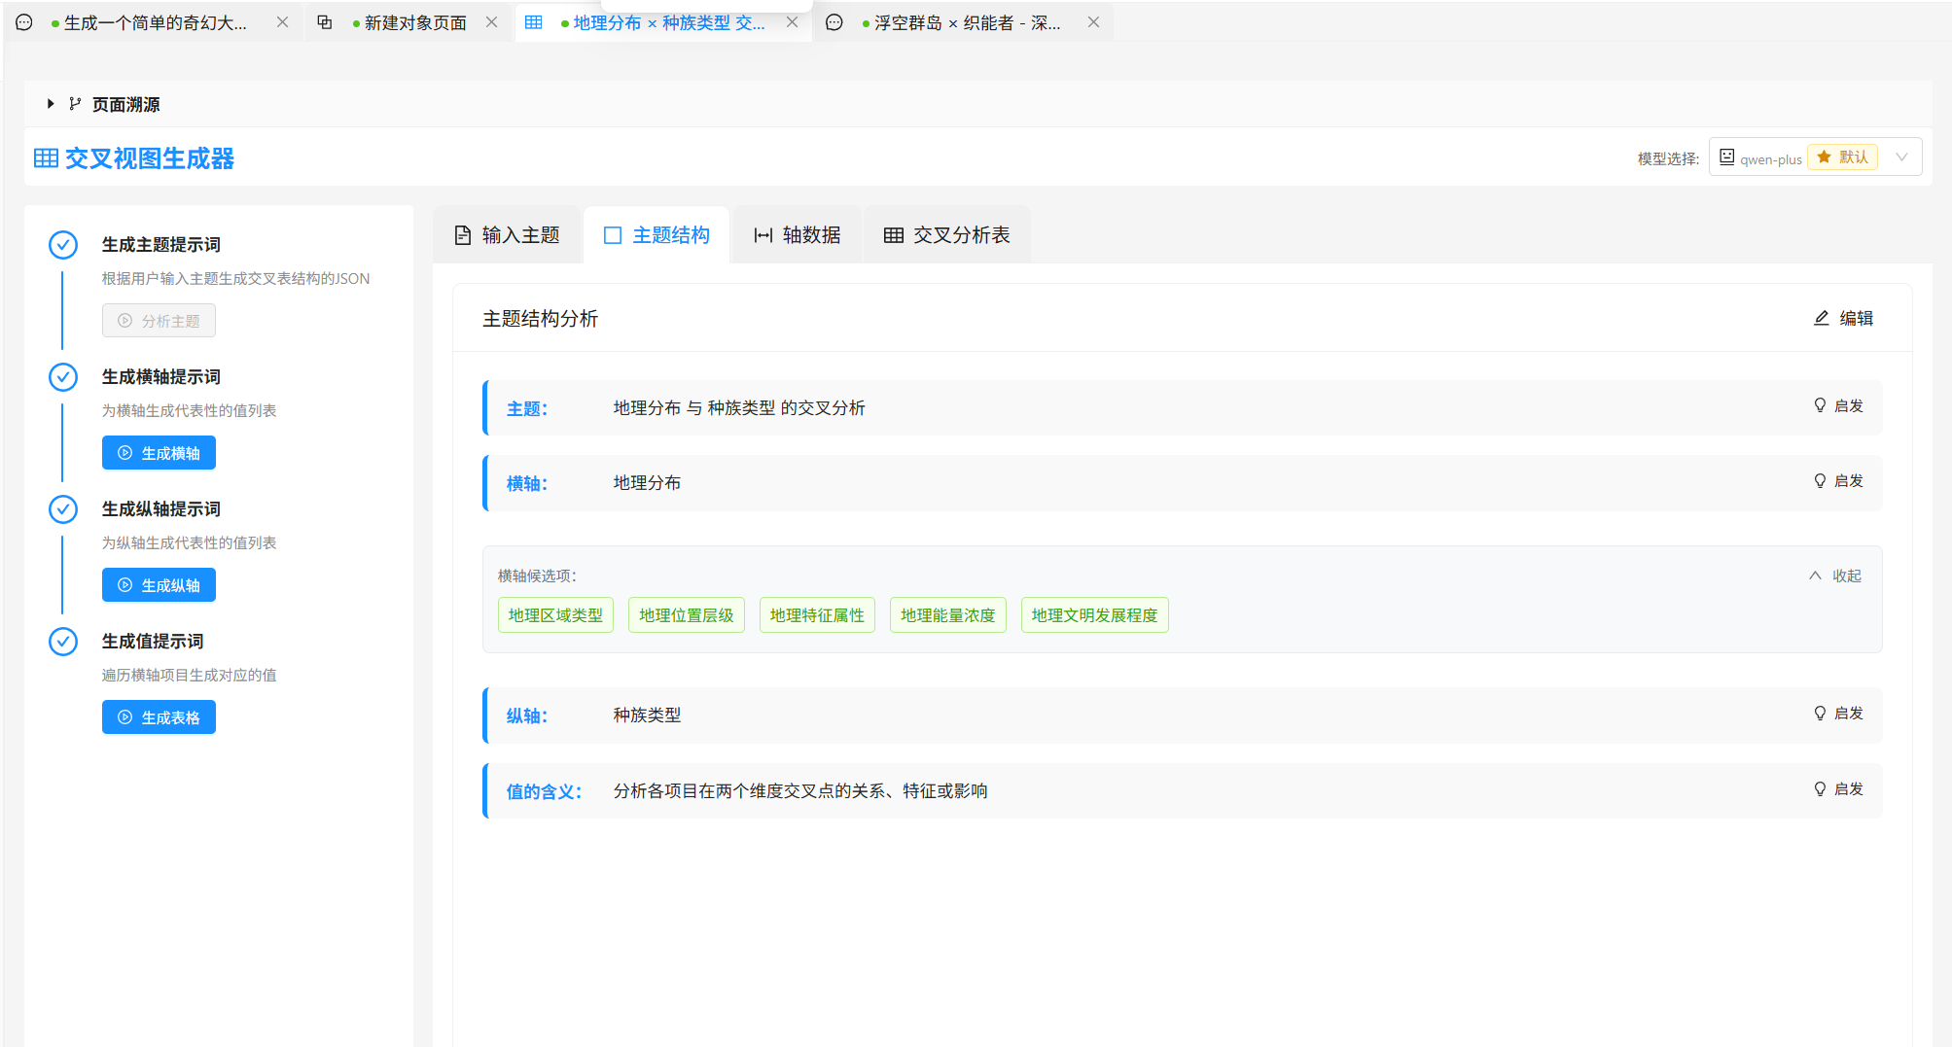Click the check circle for 生成主题提示词 step
1952x1047 pixels.
[63, 245]
